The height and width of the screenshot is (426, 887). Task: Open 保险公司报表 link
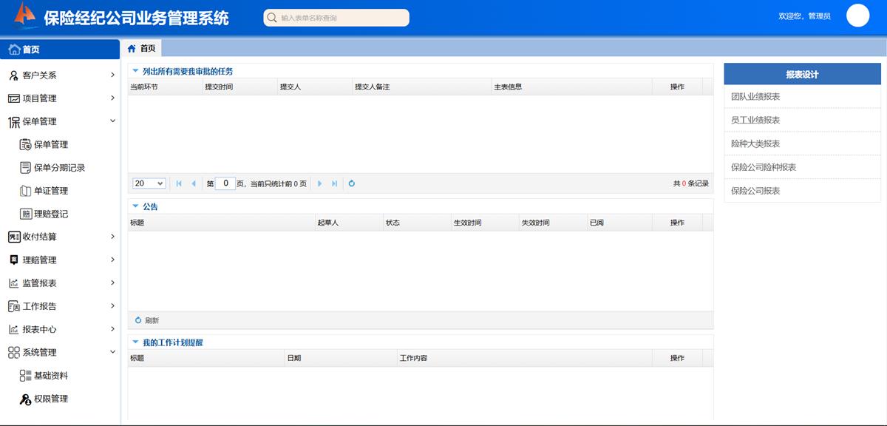(755, 191)
